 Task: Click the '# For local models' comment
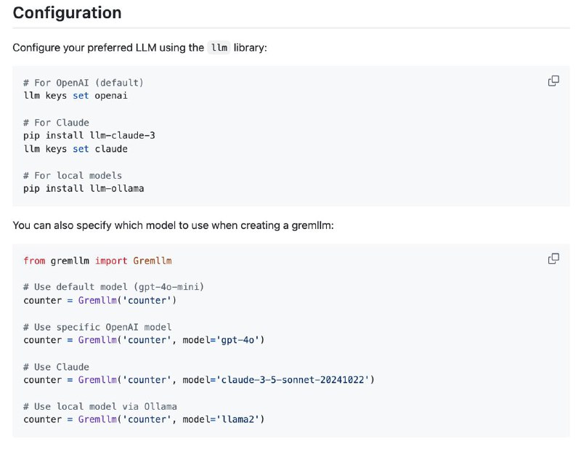coord(73,175)
